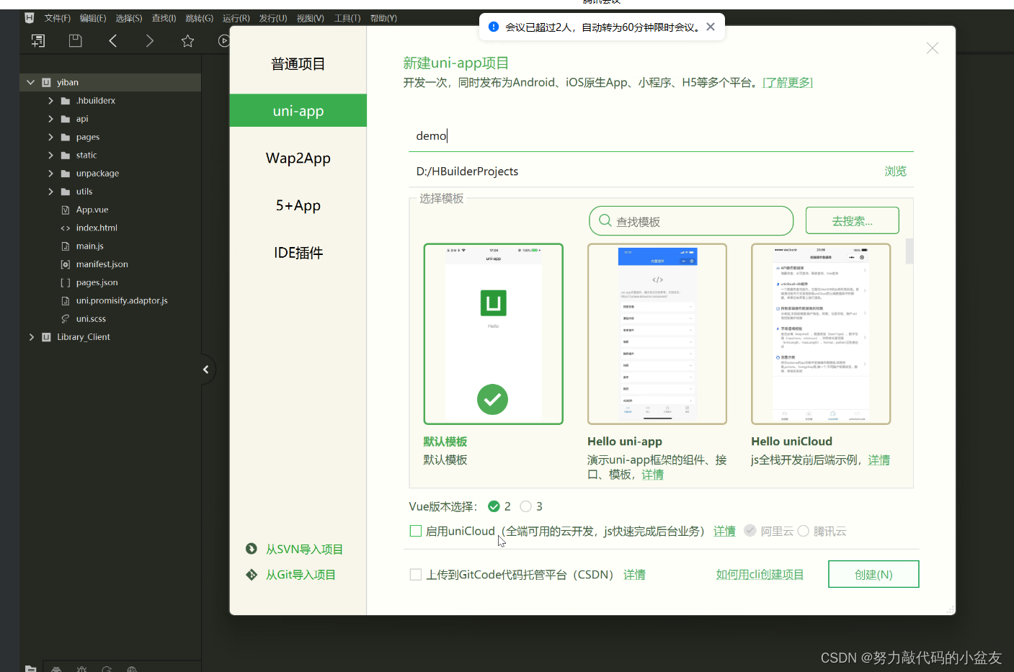Click the 去搜索... button
Image resolution: width=1014 pixels, height=672 pixels.
[852, 220]
